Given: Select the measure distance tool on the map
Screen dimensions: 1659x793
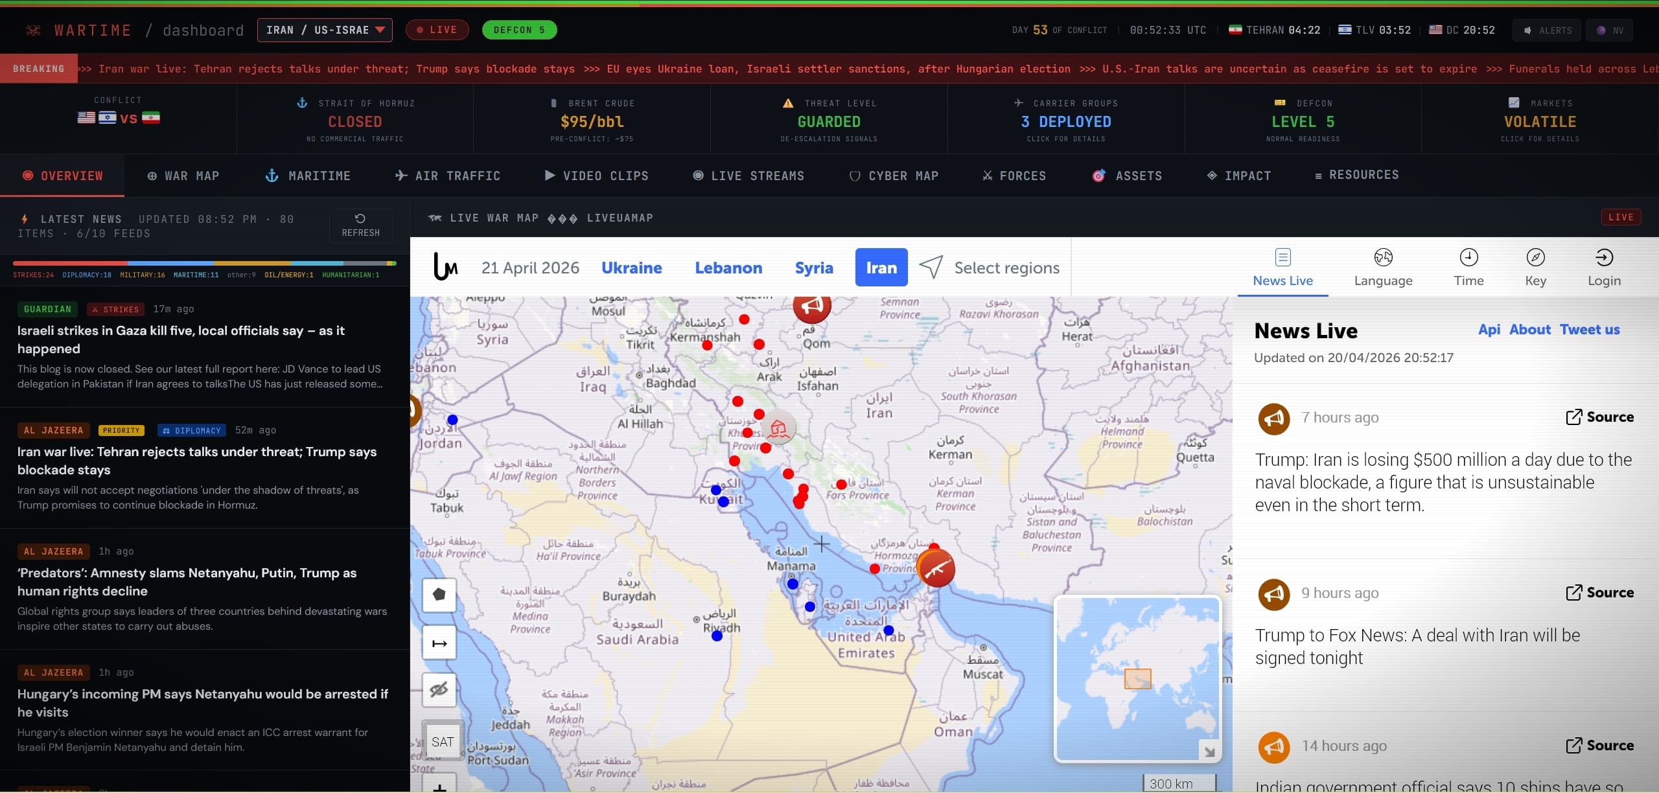Looking at the screenshot, I should (440, 643).
